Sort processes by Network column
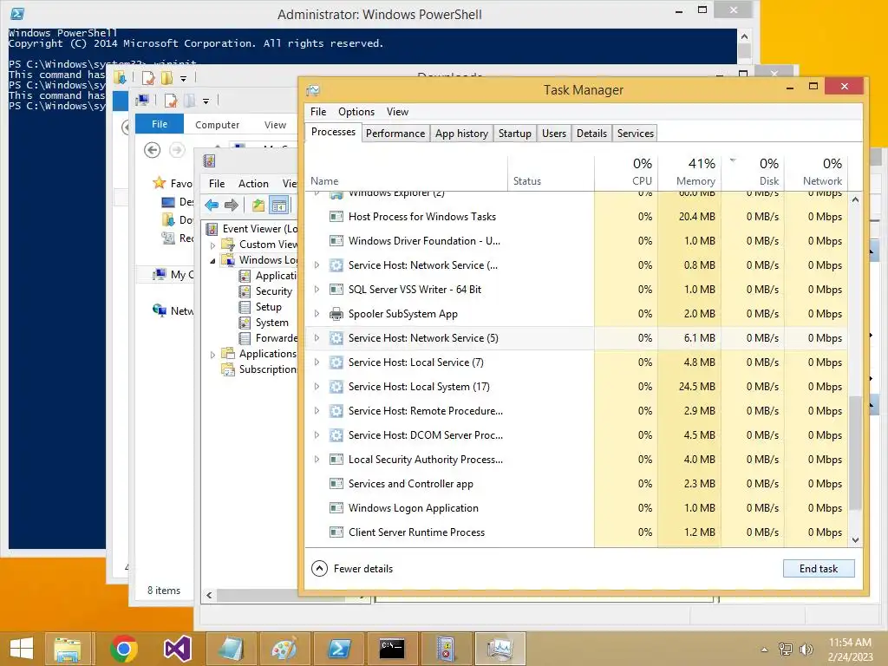Screen dimensions: 888x666 pyautogui.click(x=816, y=173)
